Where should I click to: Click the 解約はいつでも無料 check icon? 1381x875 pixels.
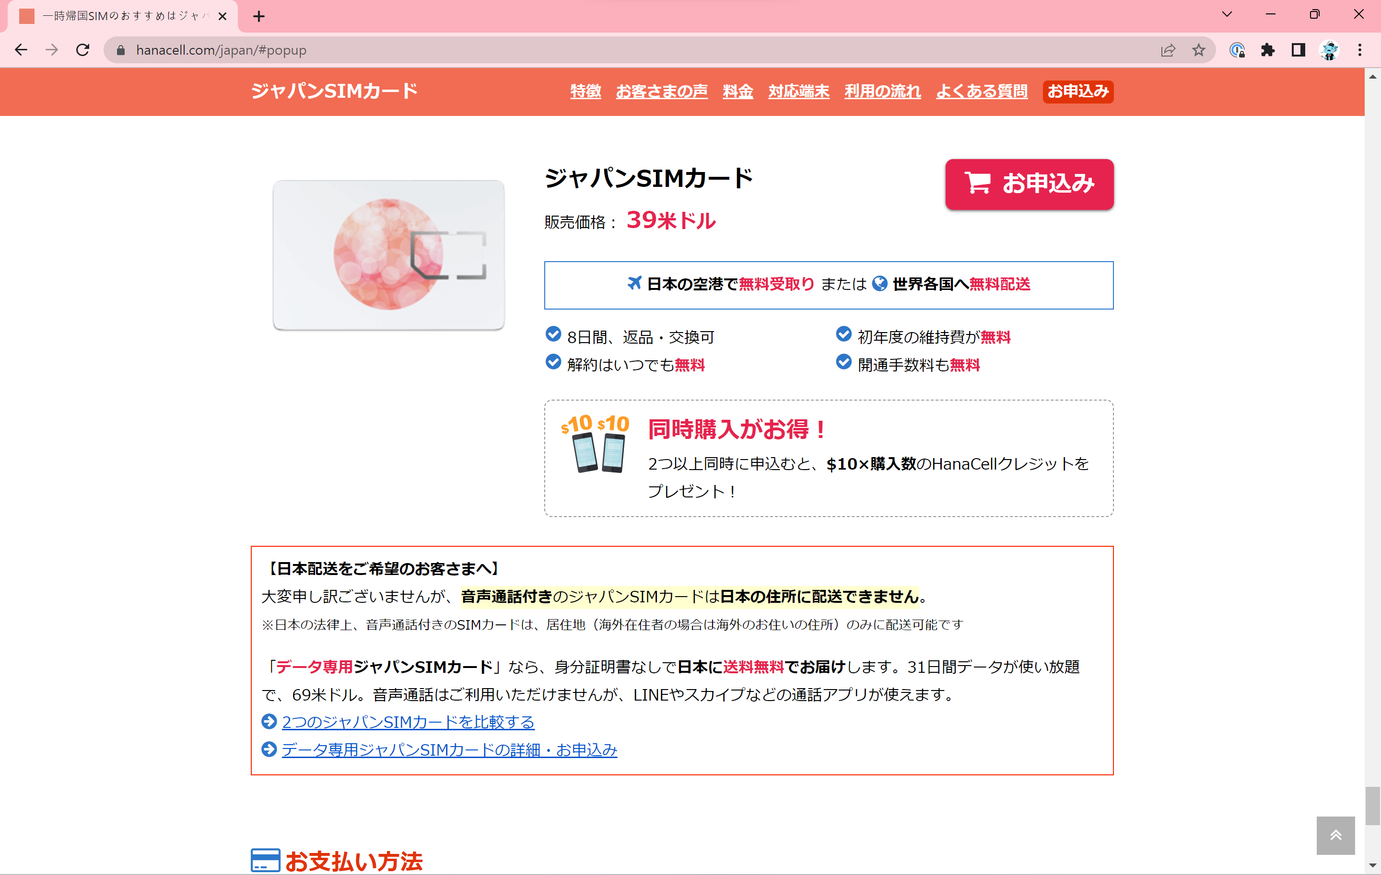(553, 362)
